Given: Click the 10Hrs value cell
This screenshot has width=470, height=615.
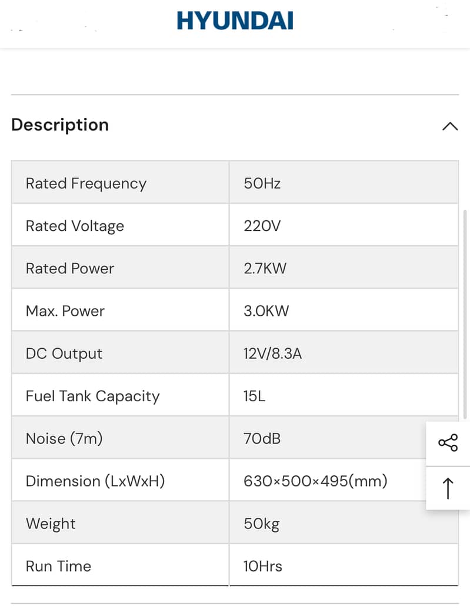Looking at the screenshot, I should 344,565.
